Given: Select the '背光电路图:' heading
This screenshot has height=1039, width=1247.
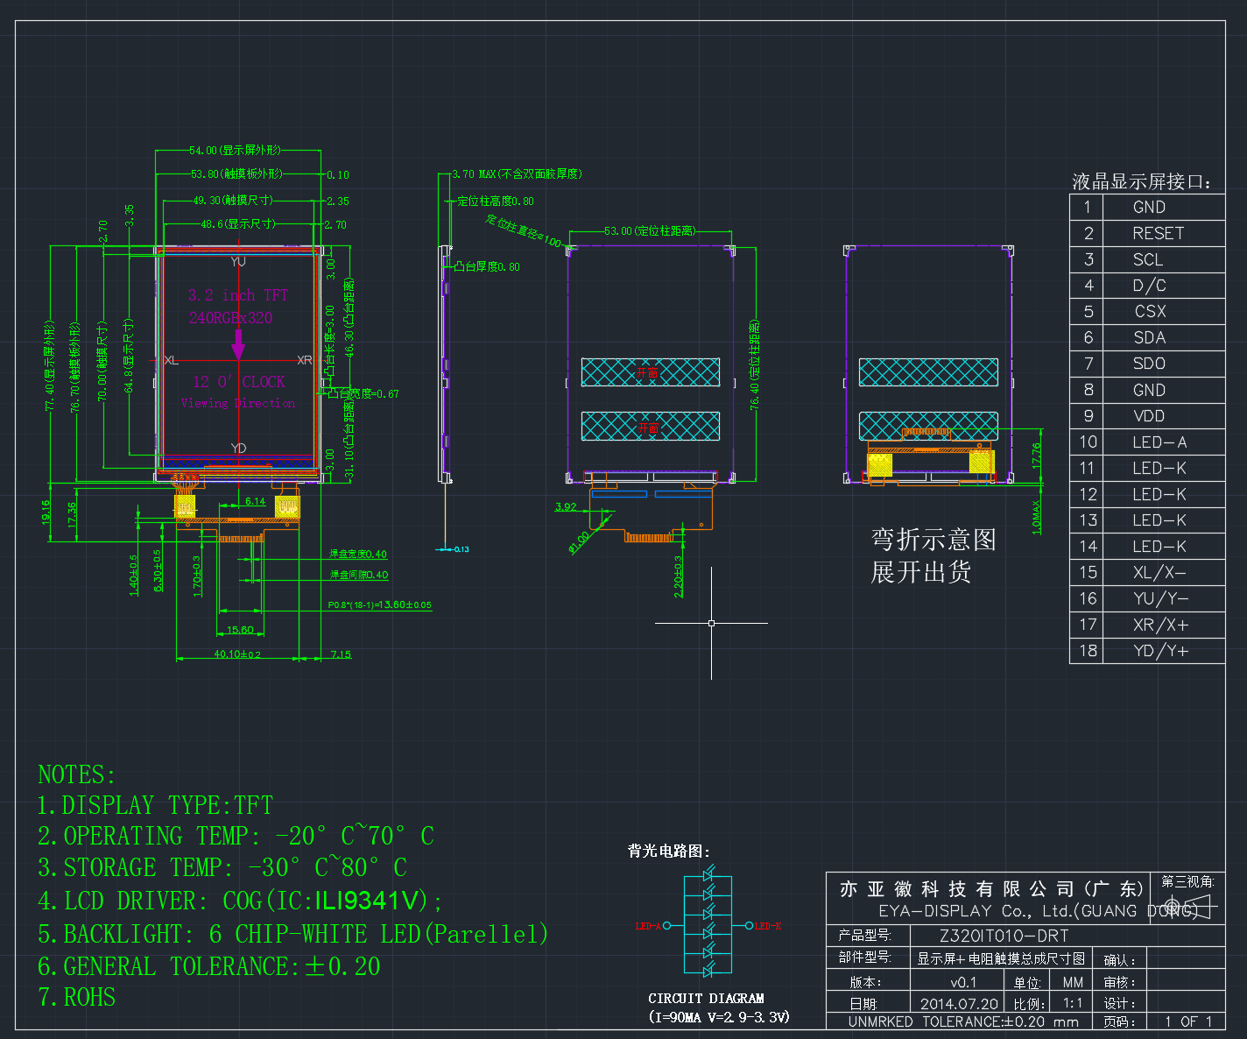Looking at the screenshot, I should tap(669, 851).
